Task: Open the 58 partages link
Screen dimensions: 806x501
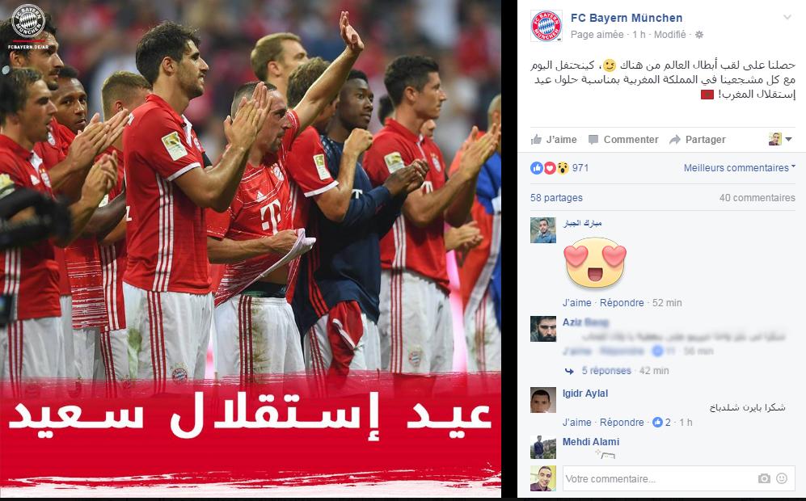Action: point(556,197)
